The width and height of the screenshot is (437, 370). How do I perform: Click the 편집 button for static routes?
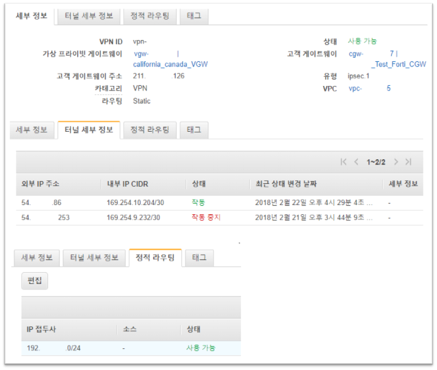pos(35,281)
